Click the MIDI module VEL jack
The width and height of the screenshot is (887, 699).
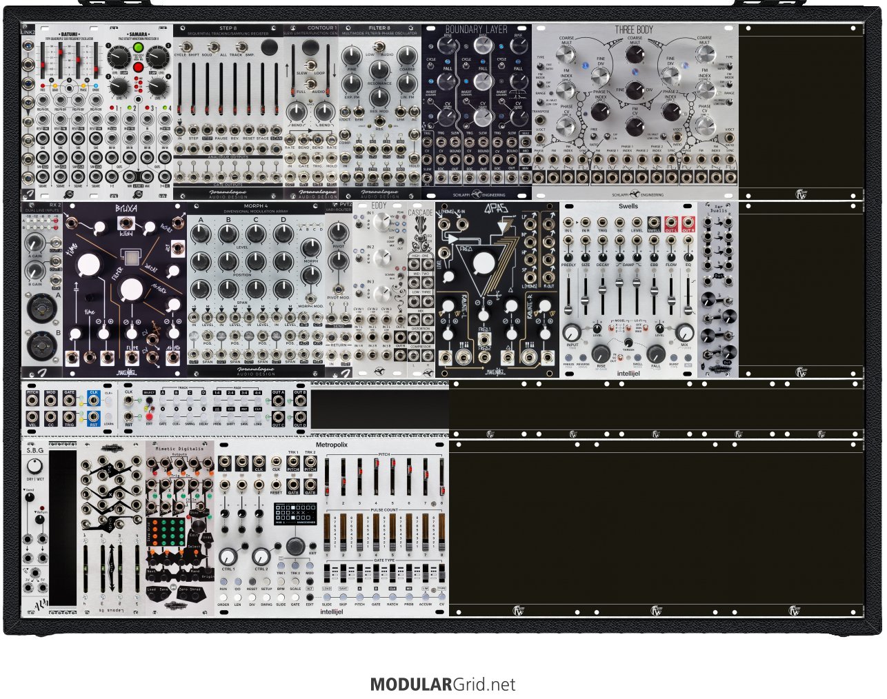point(32,417)
